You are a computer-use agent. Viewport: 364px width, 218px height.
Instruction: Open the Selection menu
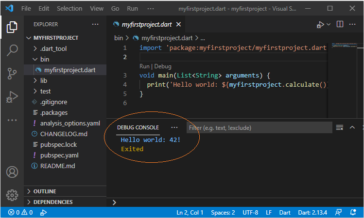click(69, 9)
